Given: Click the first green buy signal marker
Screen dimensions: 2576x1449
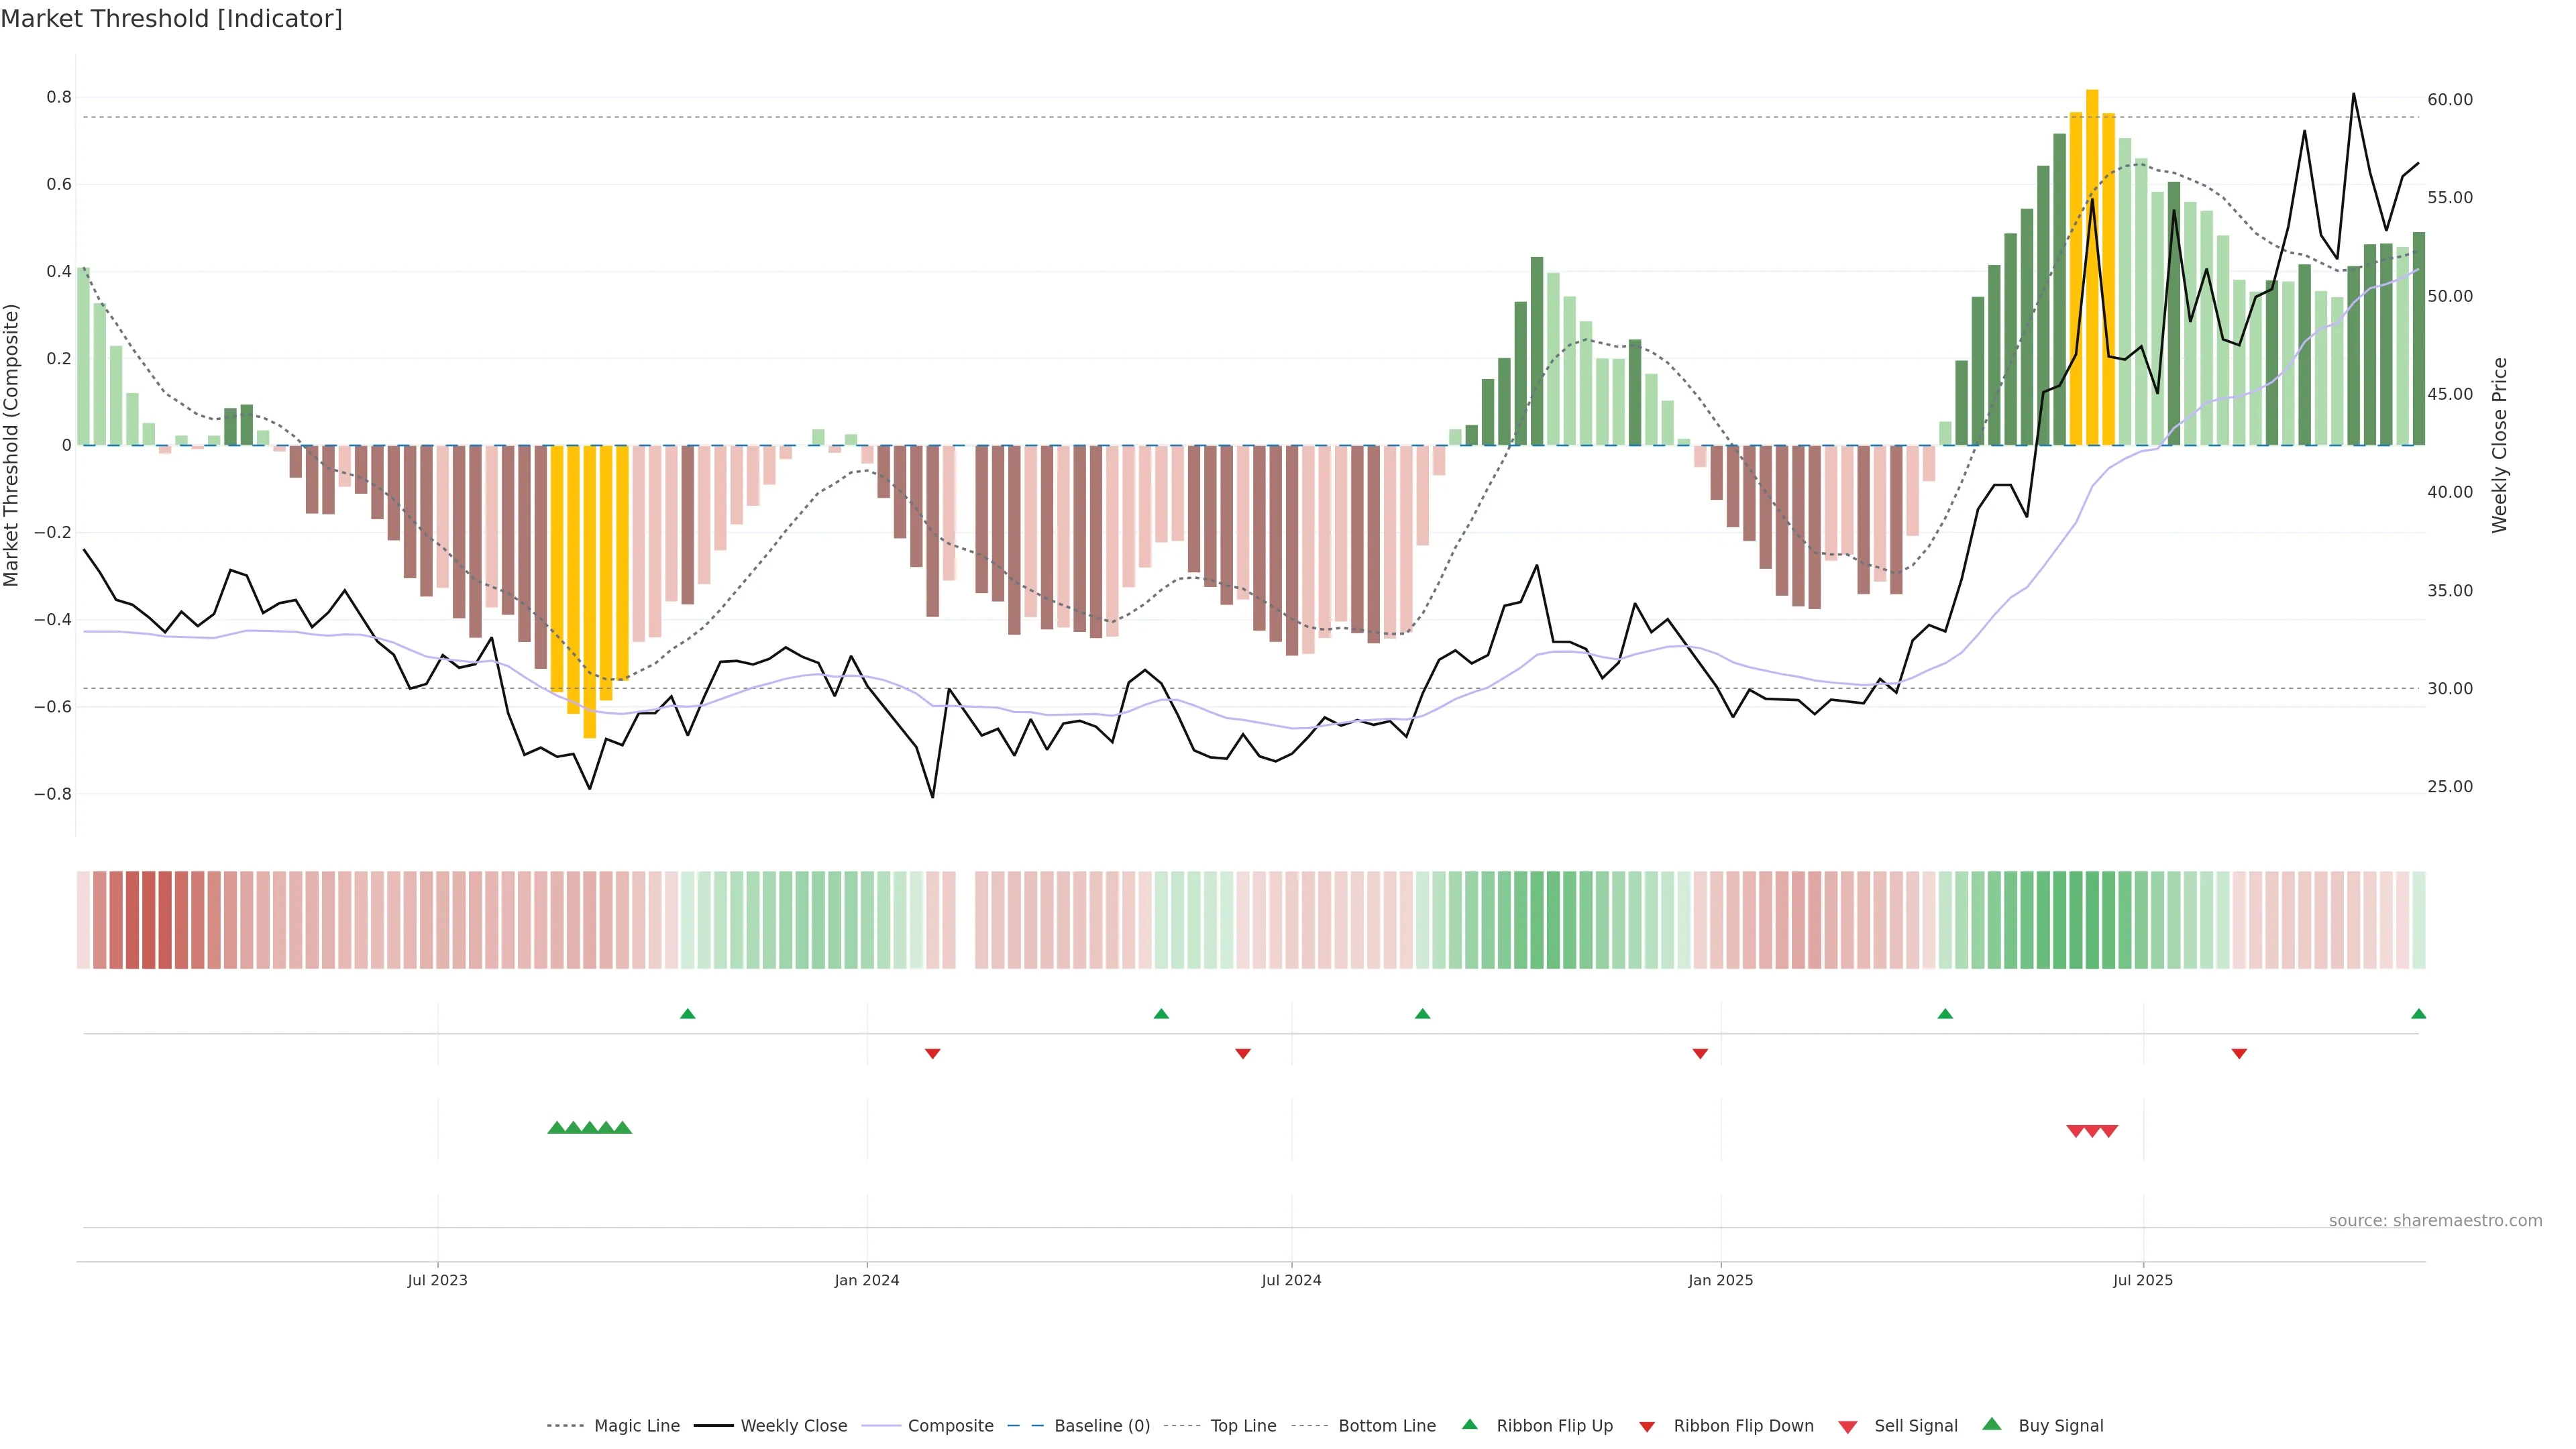Looking at the screenshot, I should [x=557, y=1128].
